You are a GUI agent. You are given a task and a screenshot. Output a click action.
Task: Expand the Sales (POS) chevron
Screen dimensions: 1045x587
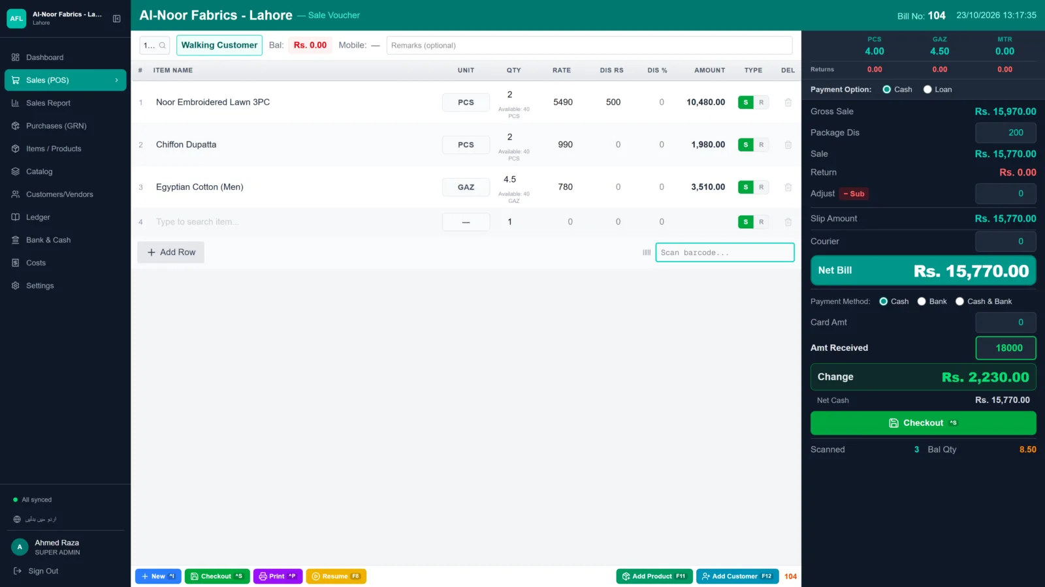pos(117,80)
